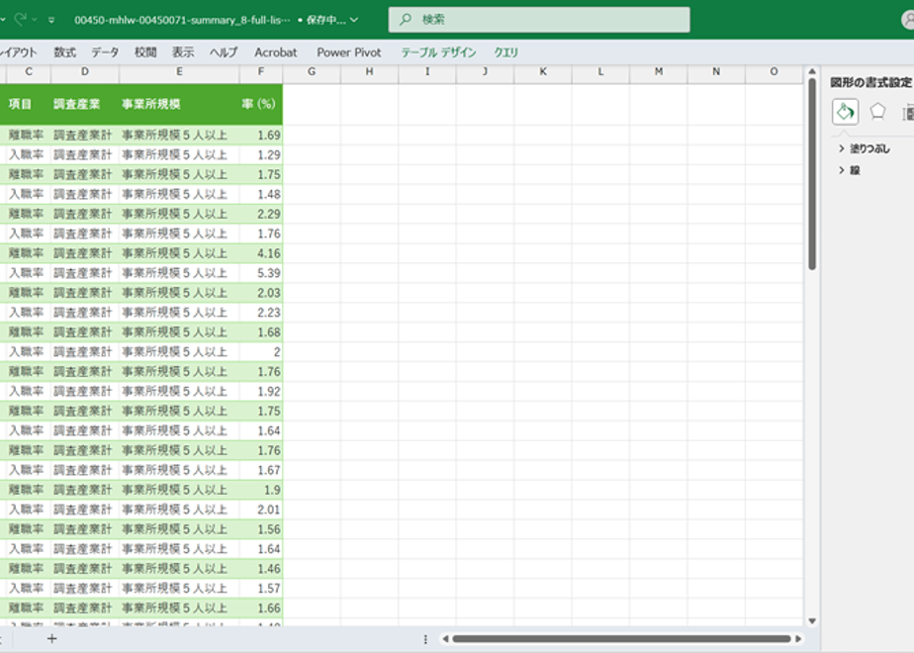Click the vertical scrollbar thumb
This screenshot has height=653, width=914.
(812, 174)
